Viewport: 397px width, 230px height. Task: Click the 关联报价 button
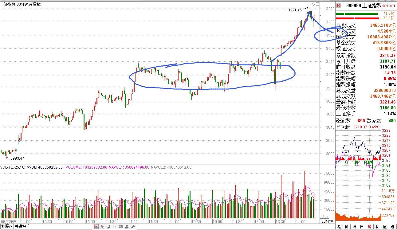22,227
